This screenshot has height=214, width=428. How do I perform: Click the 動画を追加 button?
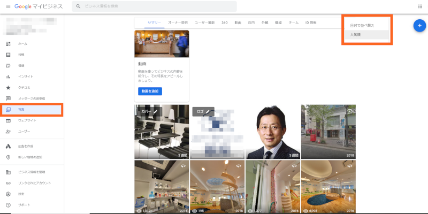pos(150,91)
